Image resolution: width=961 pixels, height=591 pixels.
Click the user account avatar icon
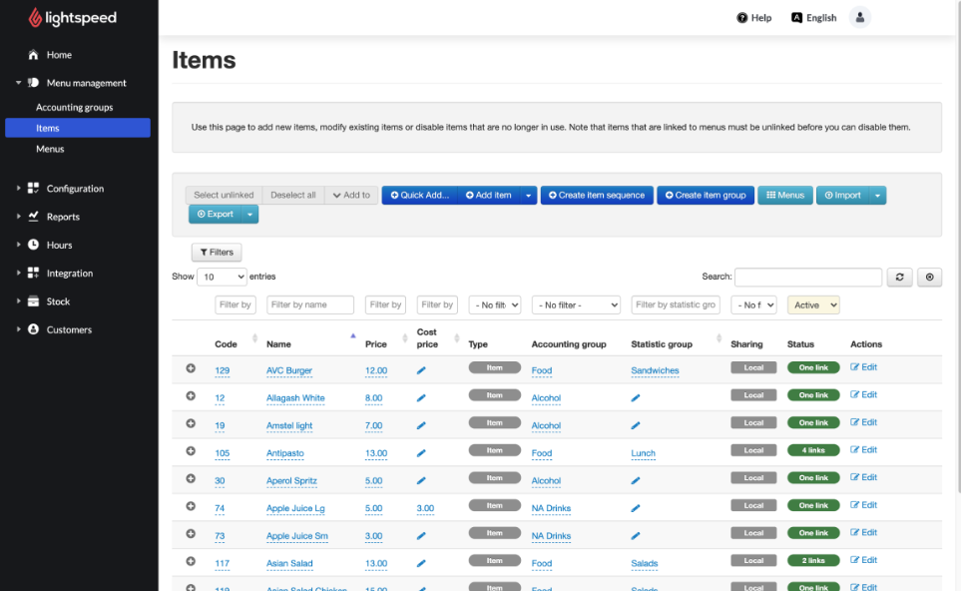(x=859, y=17)
